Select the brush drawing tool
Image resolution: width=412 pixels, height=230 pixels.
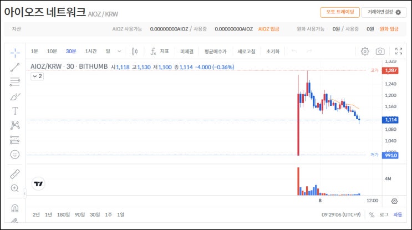pyautogui.click(x=15, y=96)
